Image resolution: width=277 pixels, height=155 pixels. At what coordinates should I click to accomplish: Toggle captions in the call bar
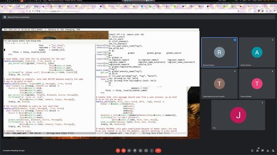coord(129,151)
